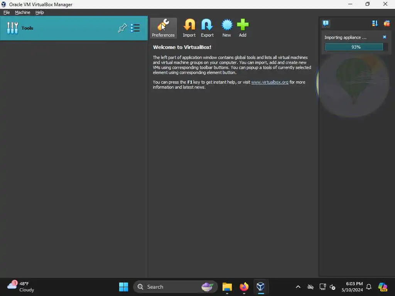The image size is (395, 296).
Task: Click the VirtualBox title bar app icon
Action: click(x=3, y=4)
